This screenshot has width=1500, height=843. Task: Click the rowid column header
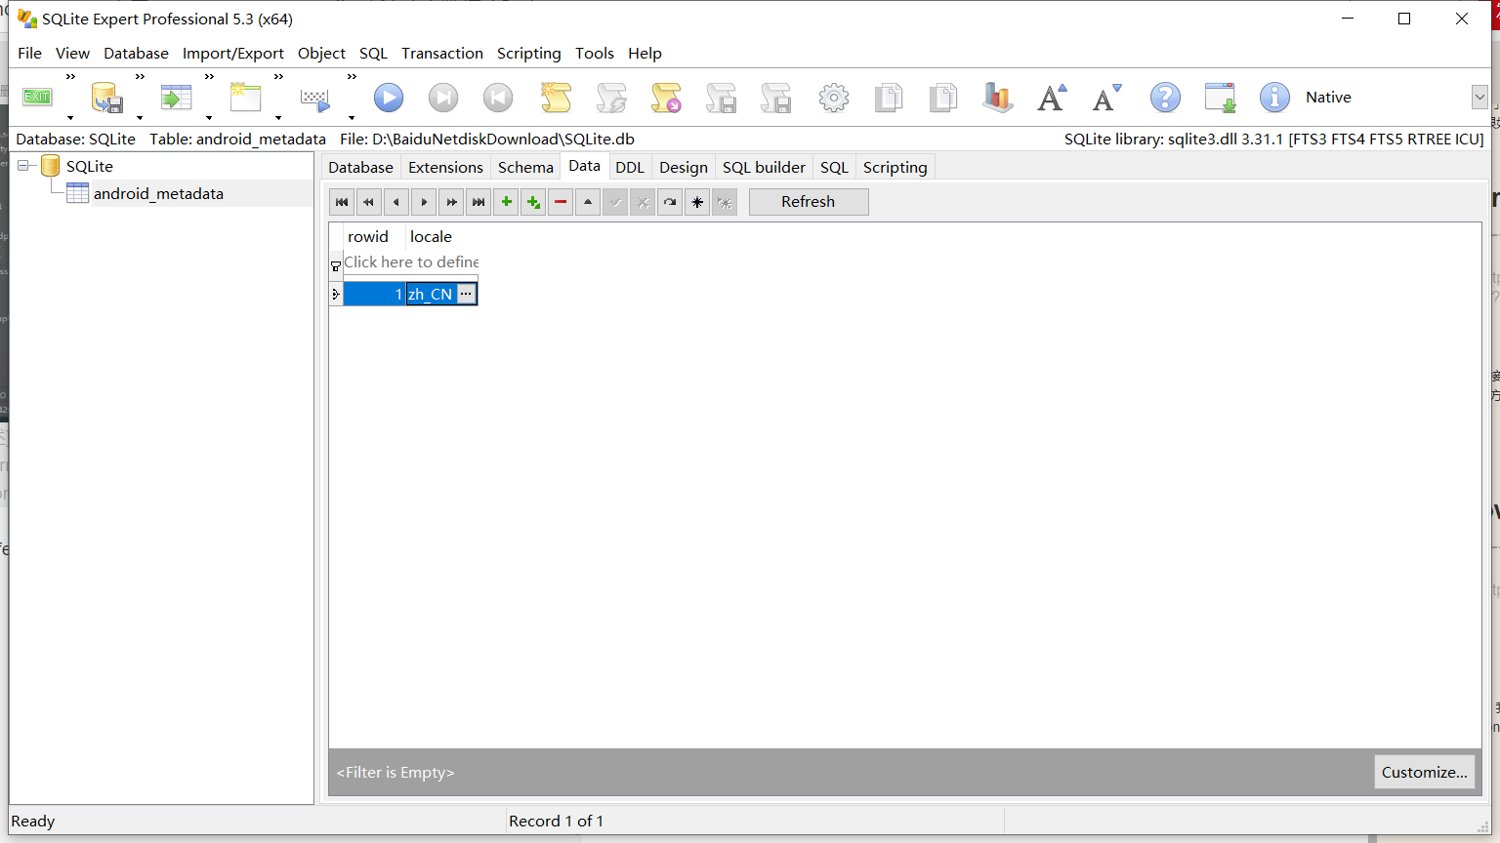(374, 236)
